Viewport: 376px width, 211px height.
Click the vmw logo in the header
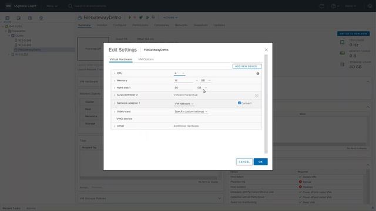pyautogui.click(x=8, y=6)
